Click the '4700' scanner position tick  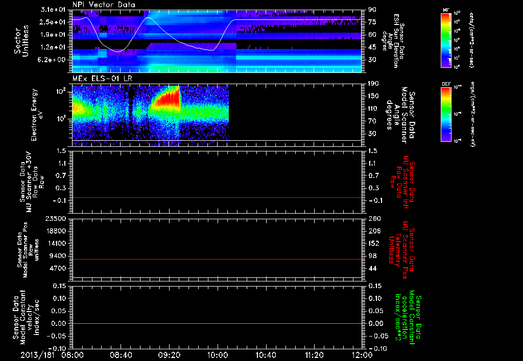click(x=58, y=268)
